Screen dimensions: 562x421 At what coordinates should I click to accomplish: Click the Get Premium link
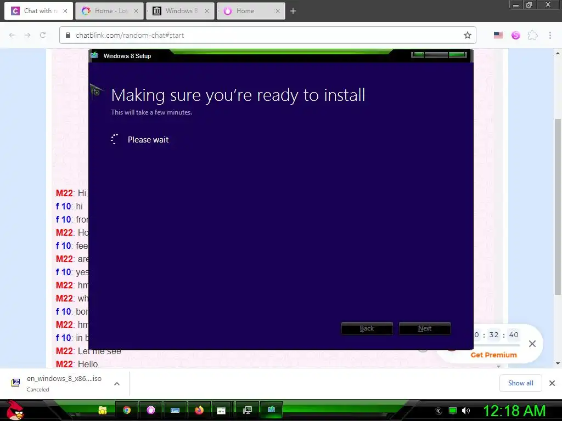pos(493,355)
